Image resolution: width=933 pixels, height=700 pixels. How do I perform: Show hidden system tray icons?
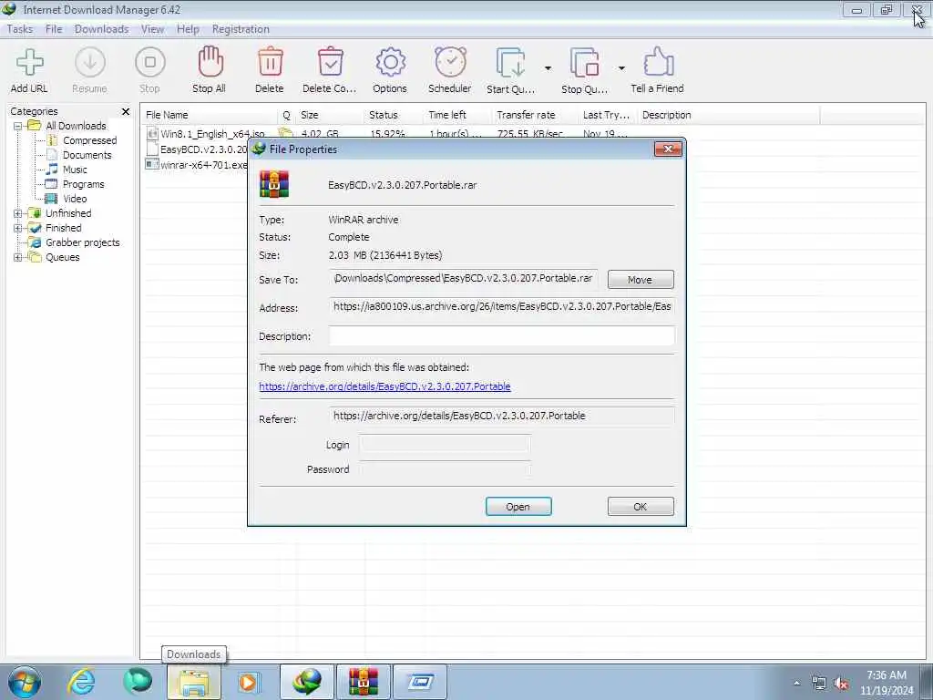[x=796, y=684]
